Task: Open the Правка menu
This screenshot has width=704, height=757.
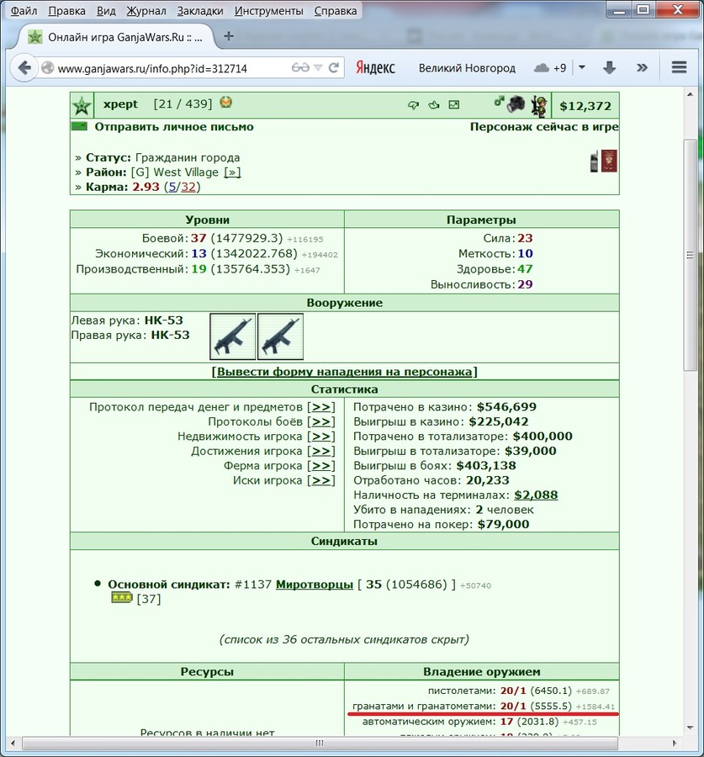Action: click(x=66, y=11)
